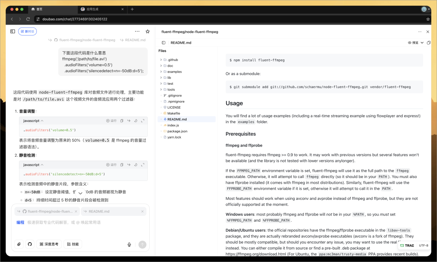Copy the silencedetect code block
The image size is (437, 262).
point(122,165)
